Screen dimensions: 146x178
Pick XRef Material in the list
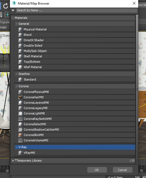[77, 67]
